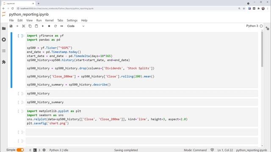Click the Mode: Command status text
Viewport: 271px width, 152px height.
(195, 150)
